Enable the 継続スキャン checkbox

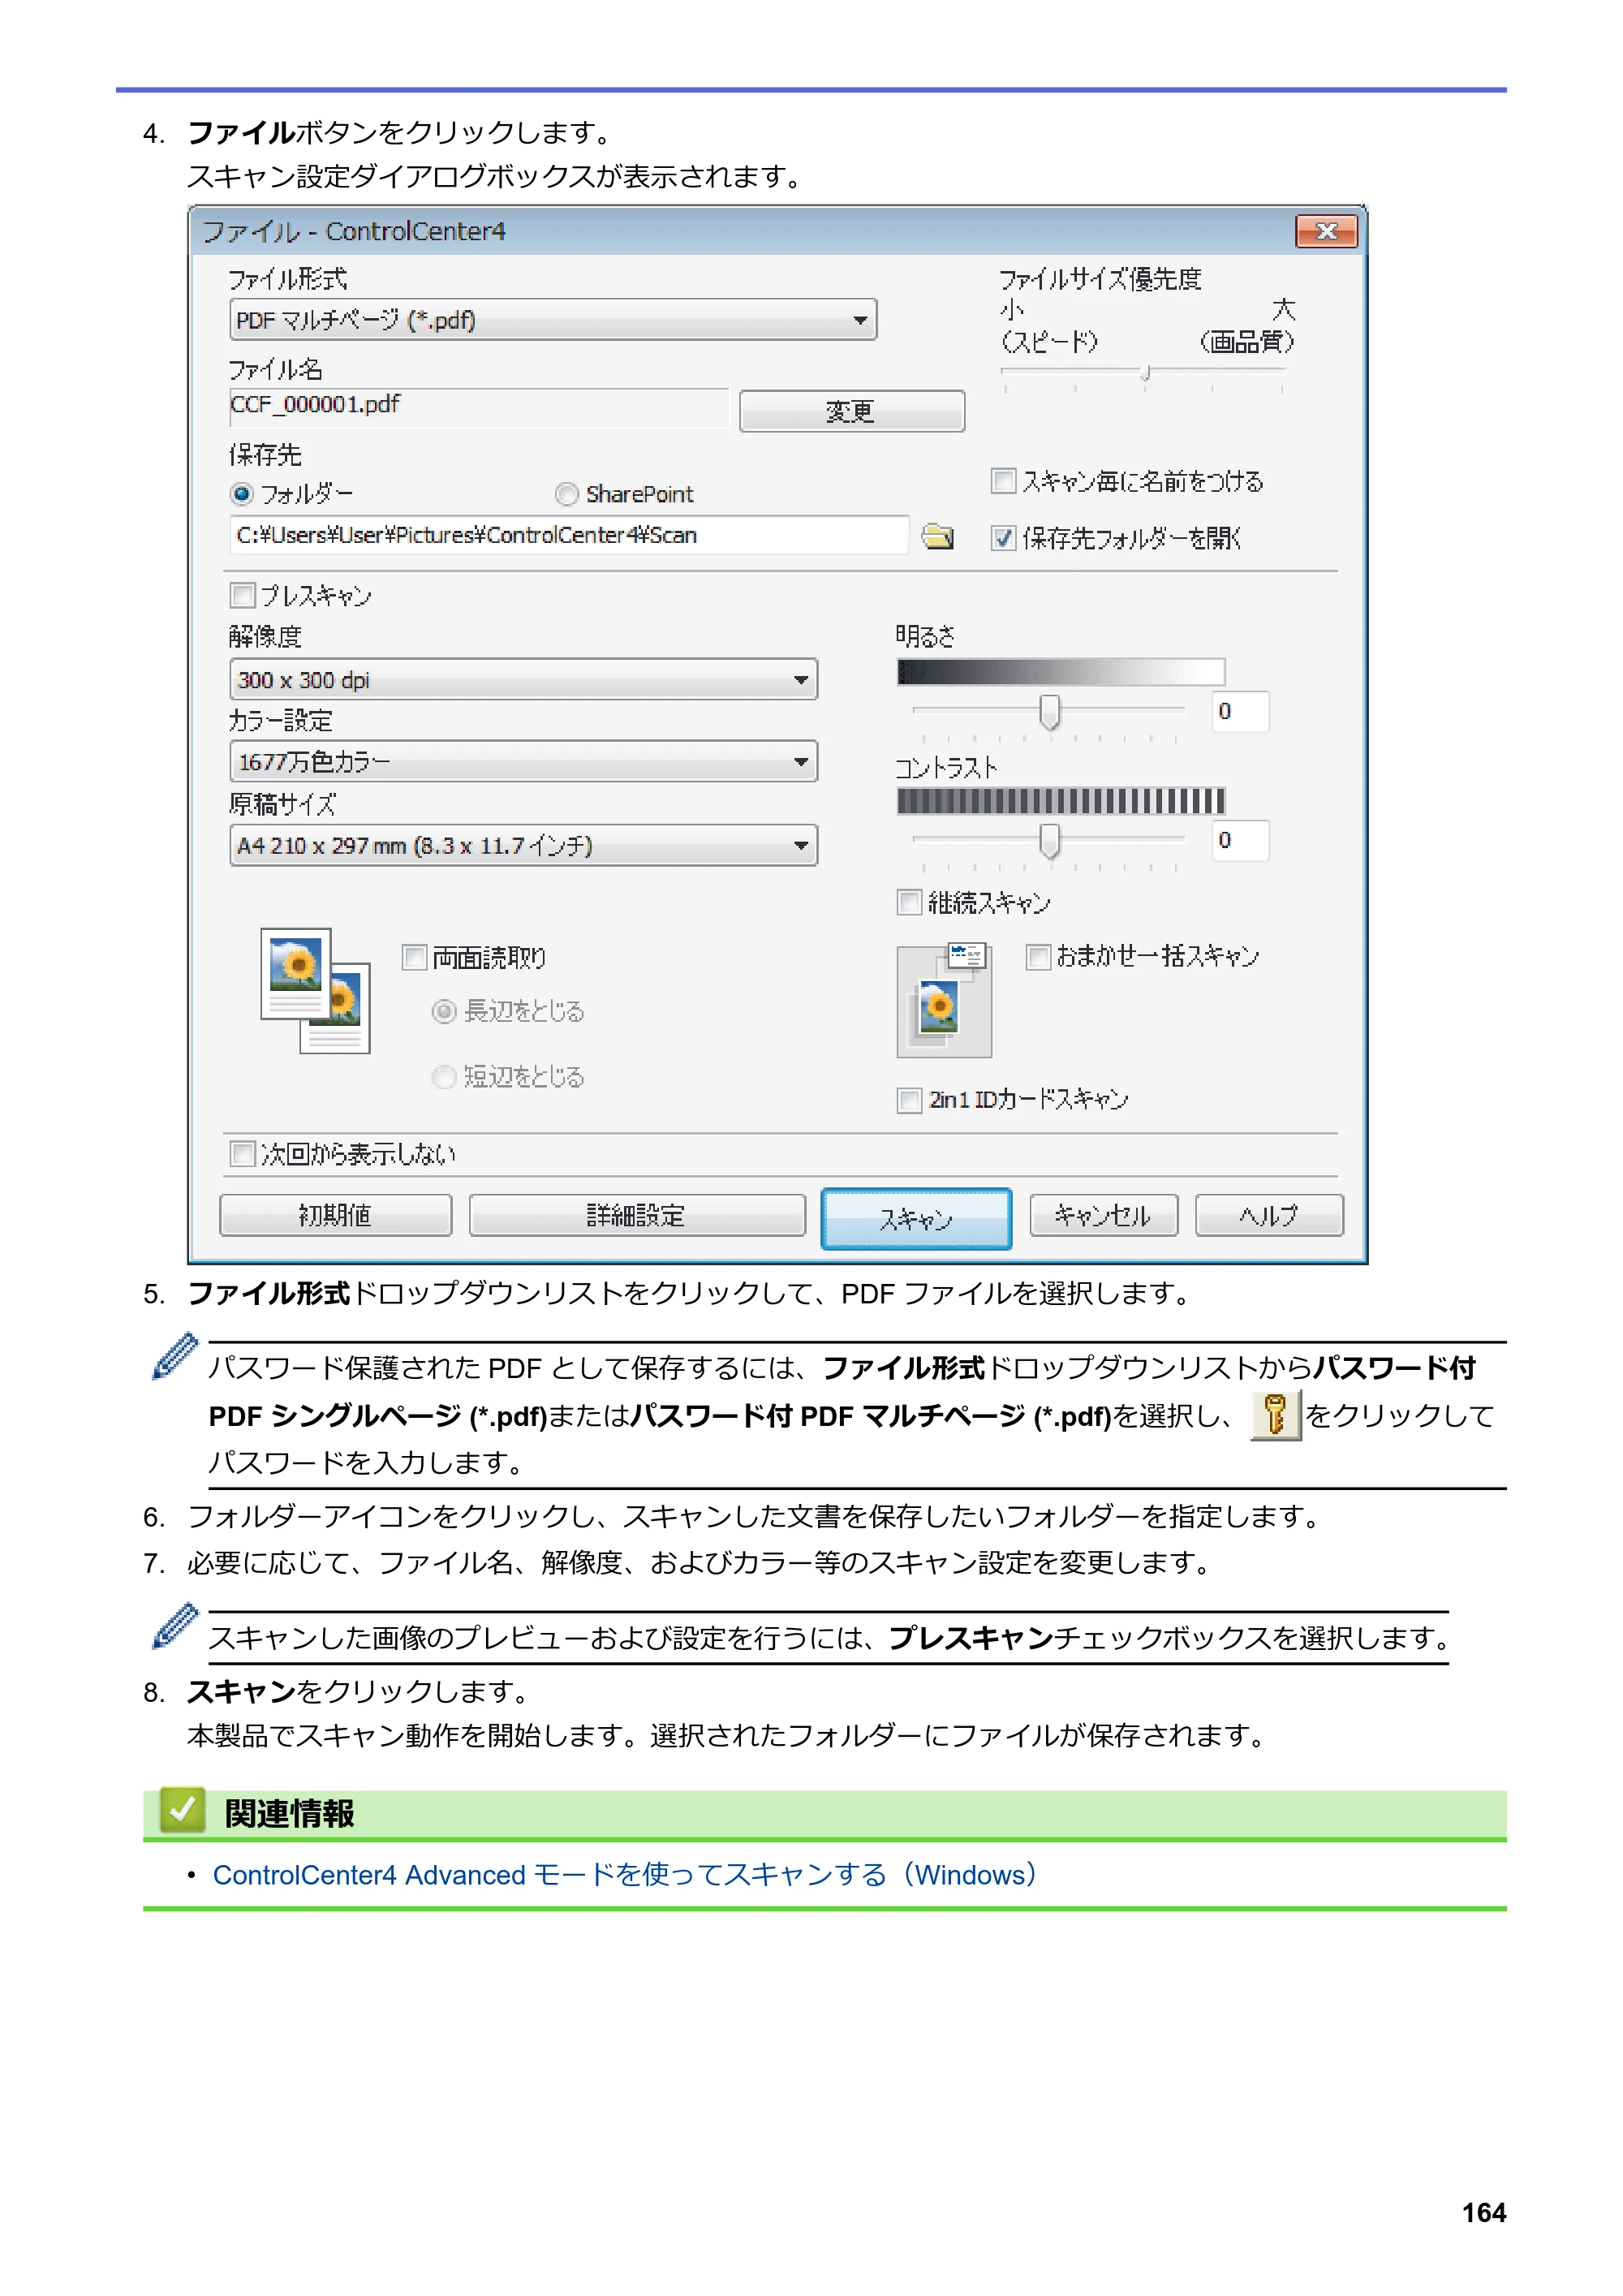coord(909,903)
